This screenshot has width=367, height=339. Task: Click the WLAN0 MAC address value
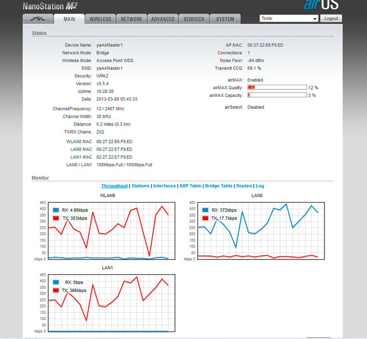[114, 141]
